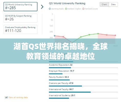Select the QS World University Ranking #=285 card

[x=20, y=7]
